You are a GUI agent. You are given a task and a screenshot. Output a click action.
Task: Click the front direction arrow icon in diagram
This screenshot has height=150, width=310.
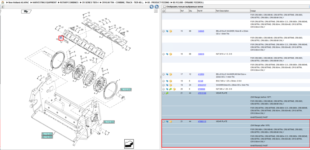129,144
